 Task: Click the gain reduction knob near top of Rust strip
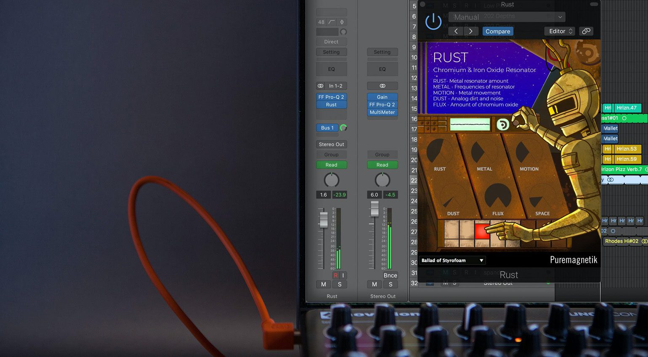[x=343, y=32]
